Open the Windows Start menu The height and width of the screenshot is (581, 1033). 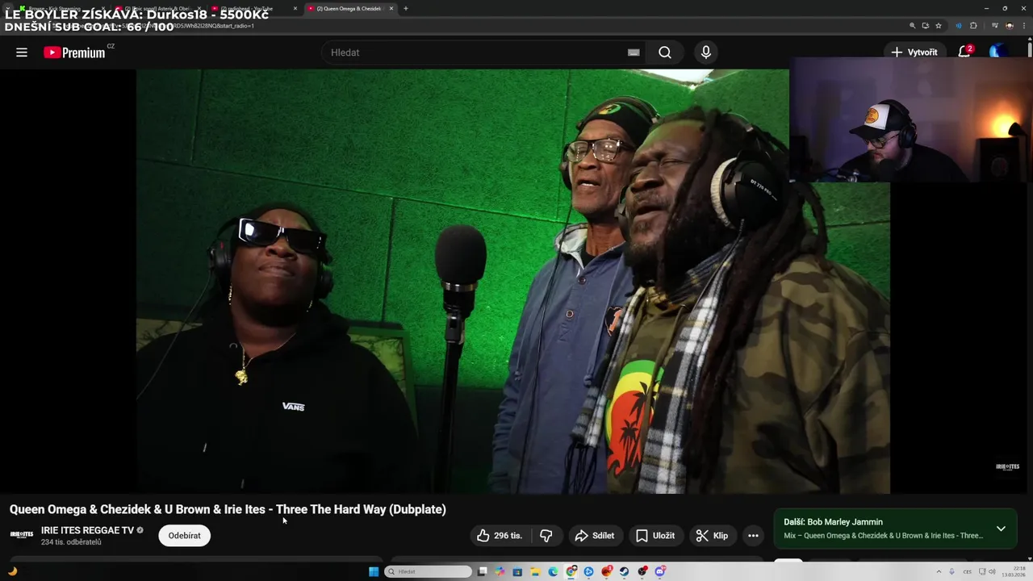tap(374, 571)
